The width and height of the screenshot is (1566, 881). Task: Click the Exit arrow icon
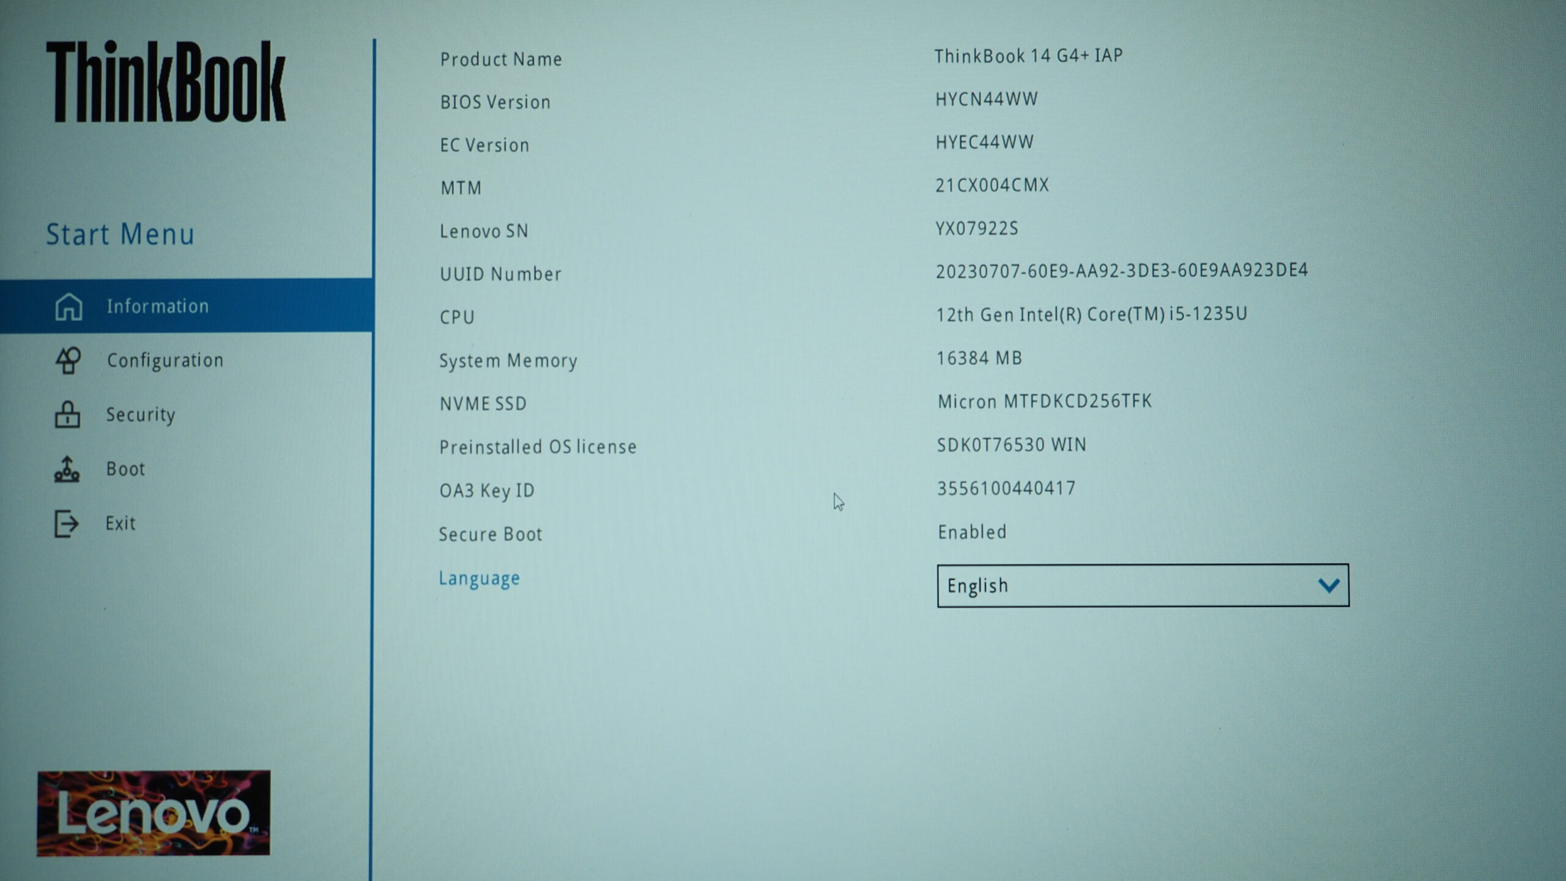coord(66,524)
